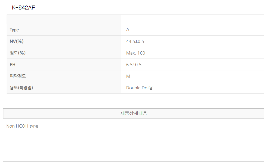Click the bottom horizontal divider line
Viewport: 268px width, 165px height.
tap(133, 161)
